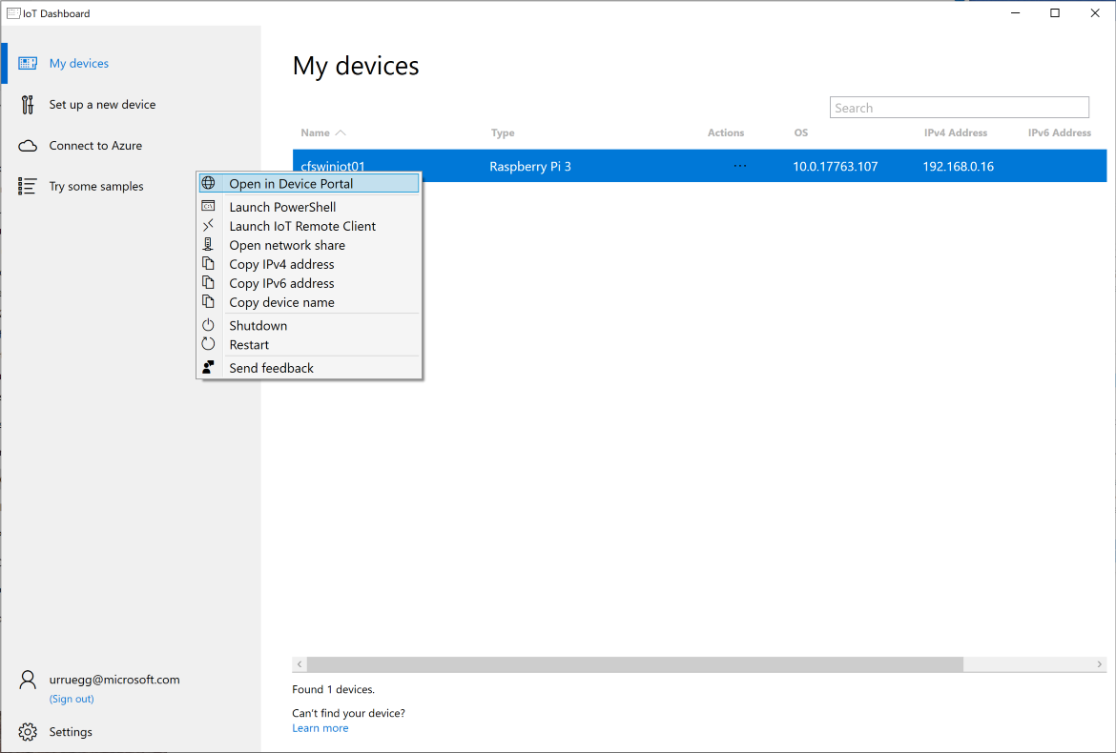The image size is (1116, 753).
Task: Click the user account avatar icon
Action: (28, 680)
